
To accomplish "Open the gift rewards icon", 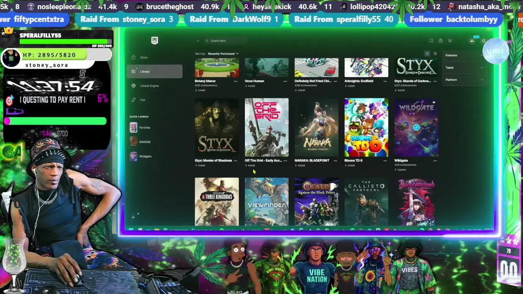I will (x=440, y=41).
